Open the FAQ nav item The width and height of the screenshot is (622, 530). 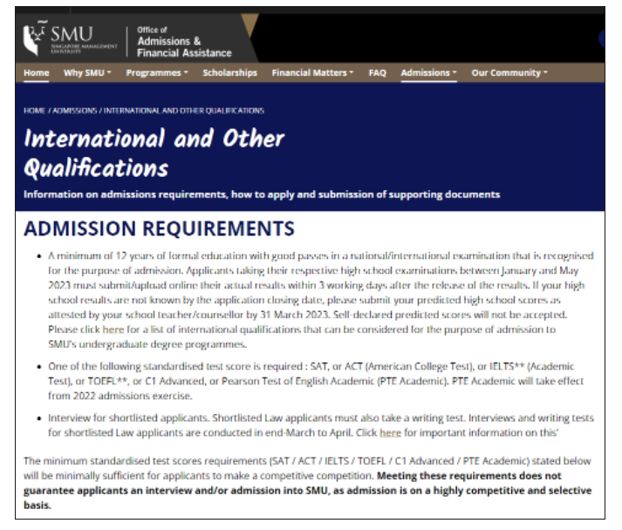click(x=377, y=73)
